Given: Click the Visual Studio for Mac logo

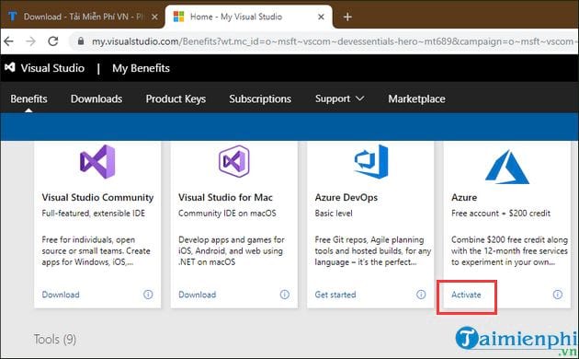Looking at the screenshot, I should [234, 161].
